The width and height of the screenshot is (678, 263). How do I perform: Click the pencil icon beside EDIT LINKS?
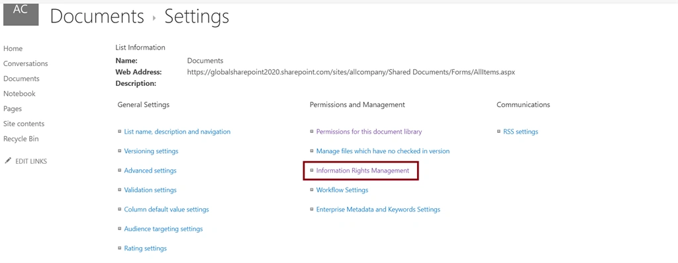tap(7, 161)
